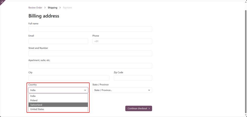The image size is (247, 117).
Task: Open the Country dropdown showing India
Action: tap(58, 90)
